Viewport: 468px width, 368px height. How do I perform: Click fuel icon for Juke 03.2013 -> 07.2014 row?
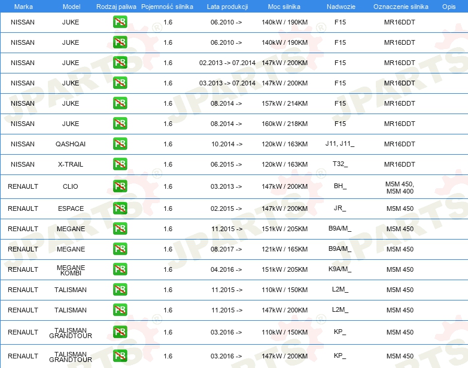[120, 82]
